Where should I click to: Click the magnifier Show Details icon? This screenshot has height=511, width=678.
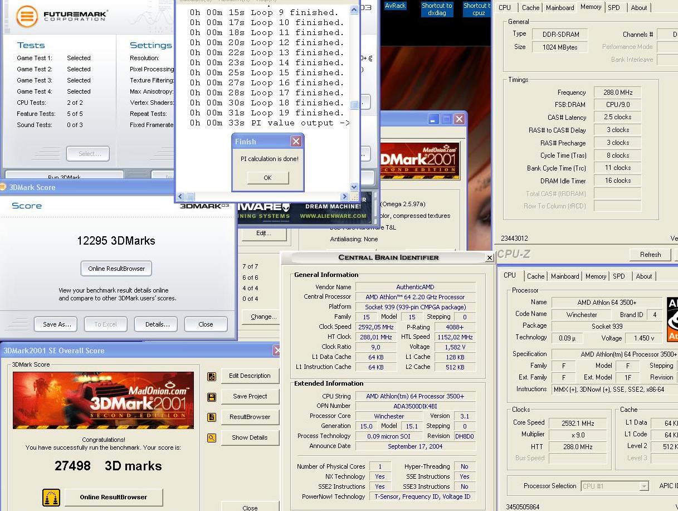coord(212,438)
